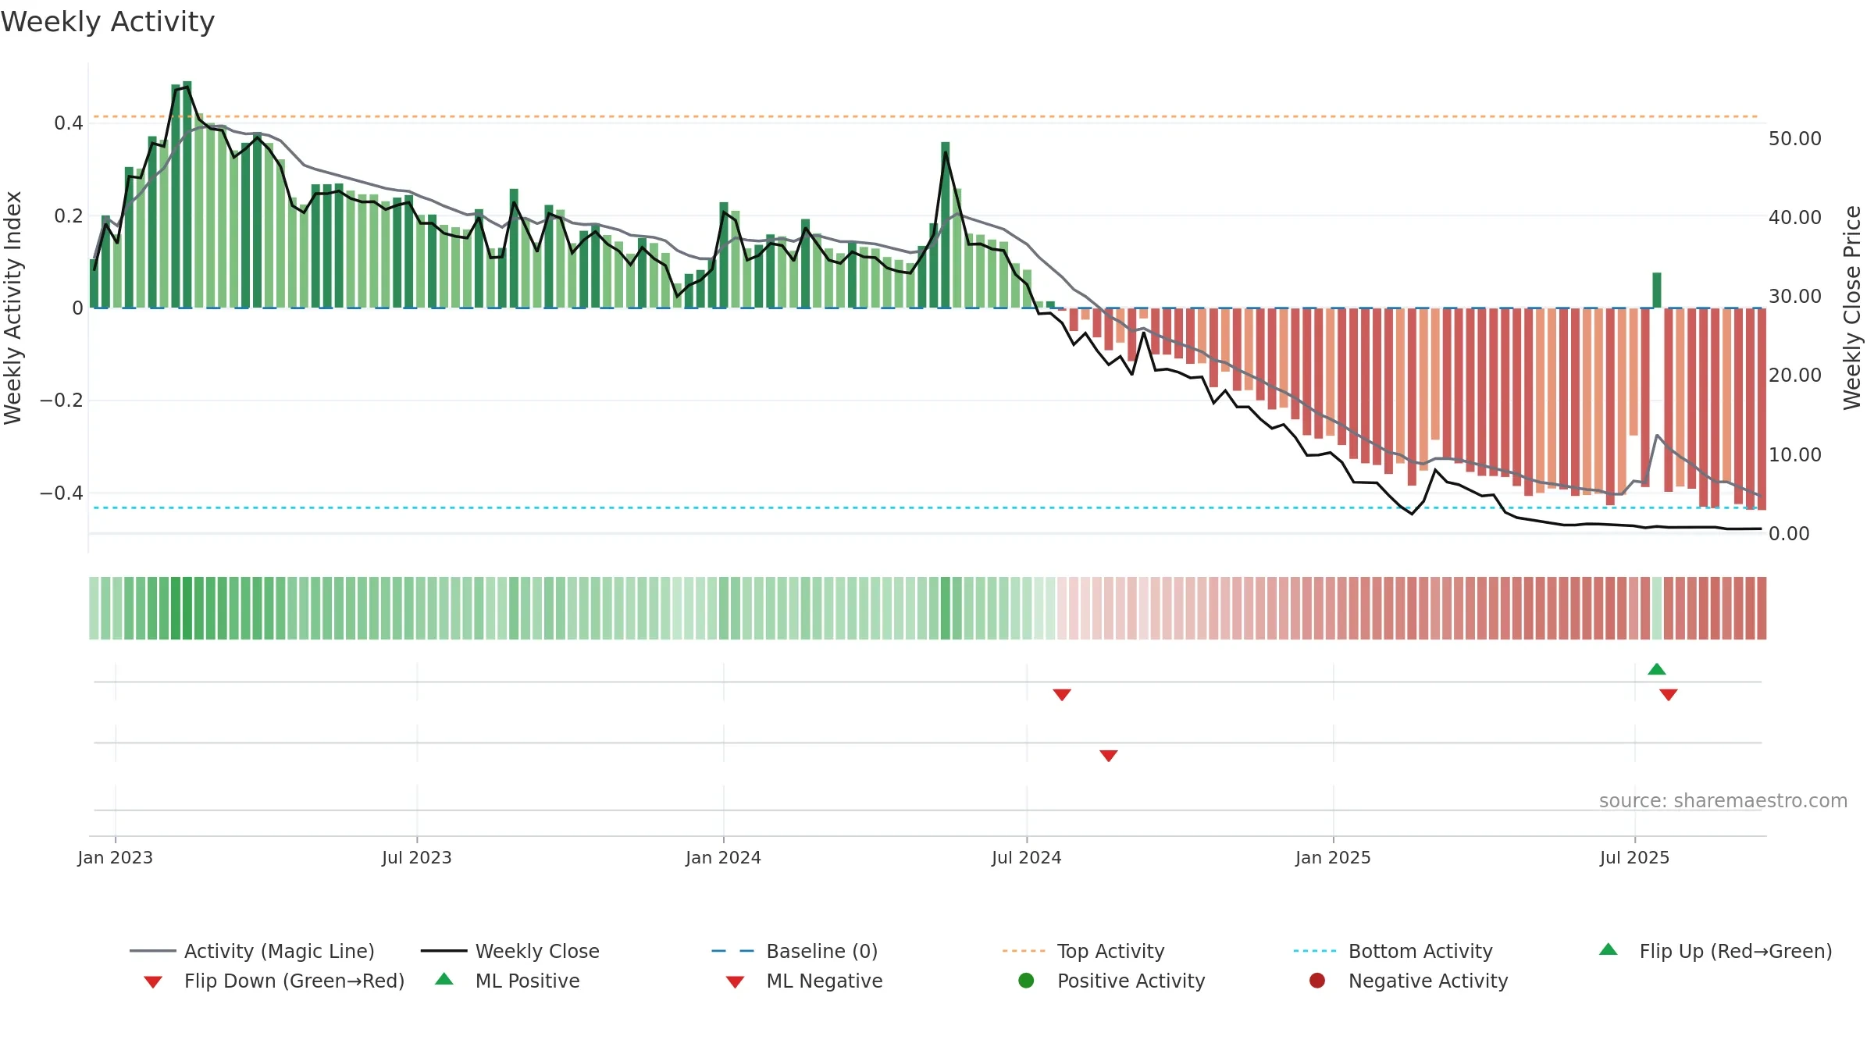Click the 0.4 activity index label
1874x1054 pixels.
click(69, 123)
